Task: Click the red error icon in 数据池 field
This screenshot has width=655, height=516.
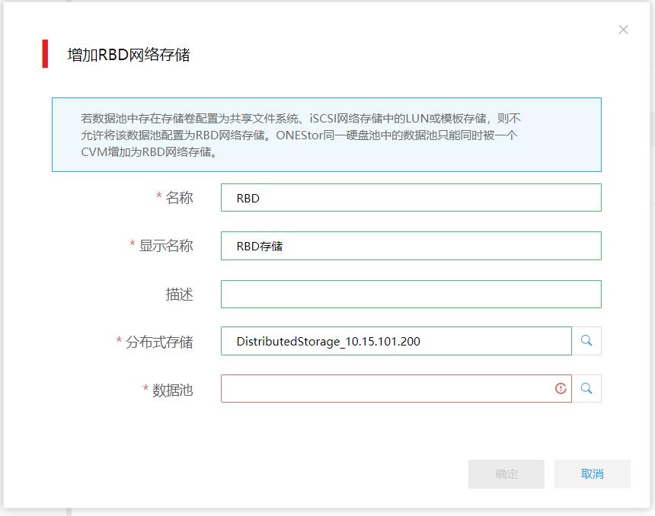Action: tap(561, 388)
